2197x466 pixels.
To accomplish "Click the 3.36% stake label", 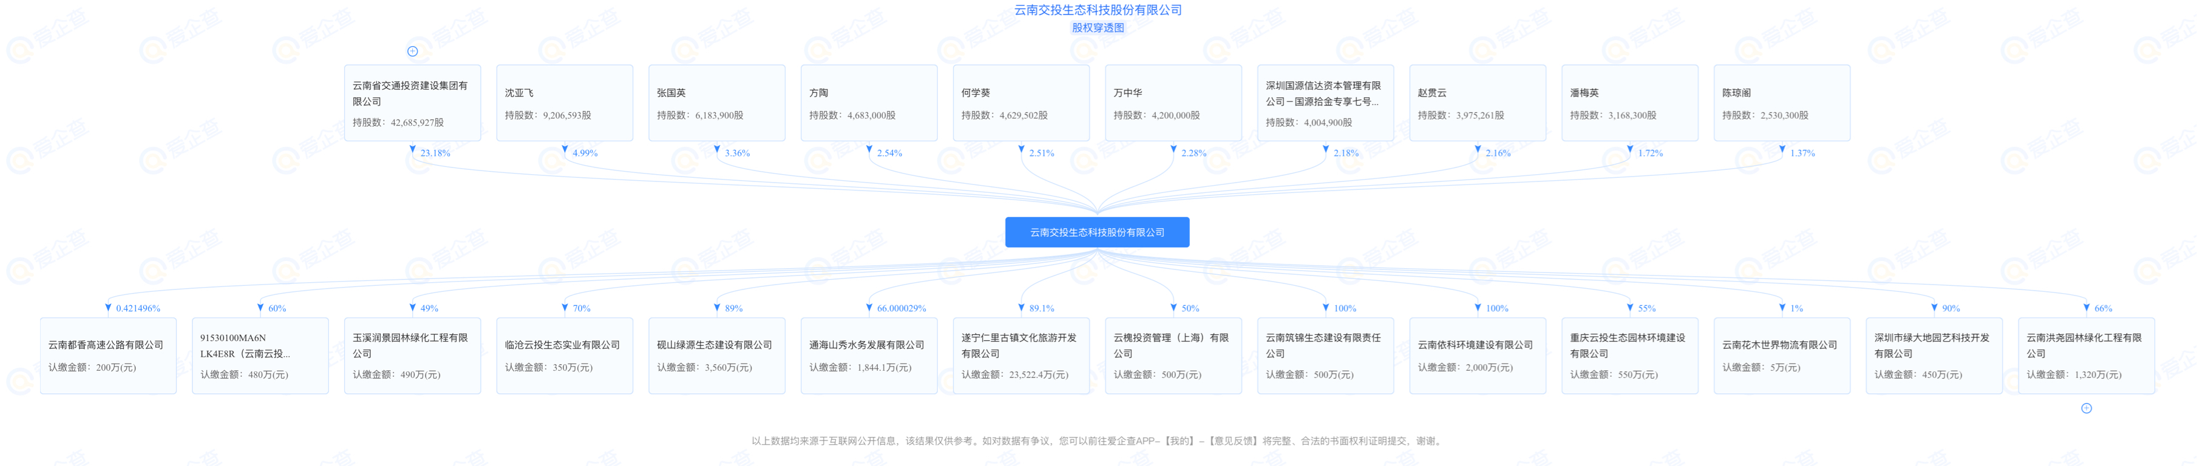I will click(738, 154).
